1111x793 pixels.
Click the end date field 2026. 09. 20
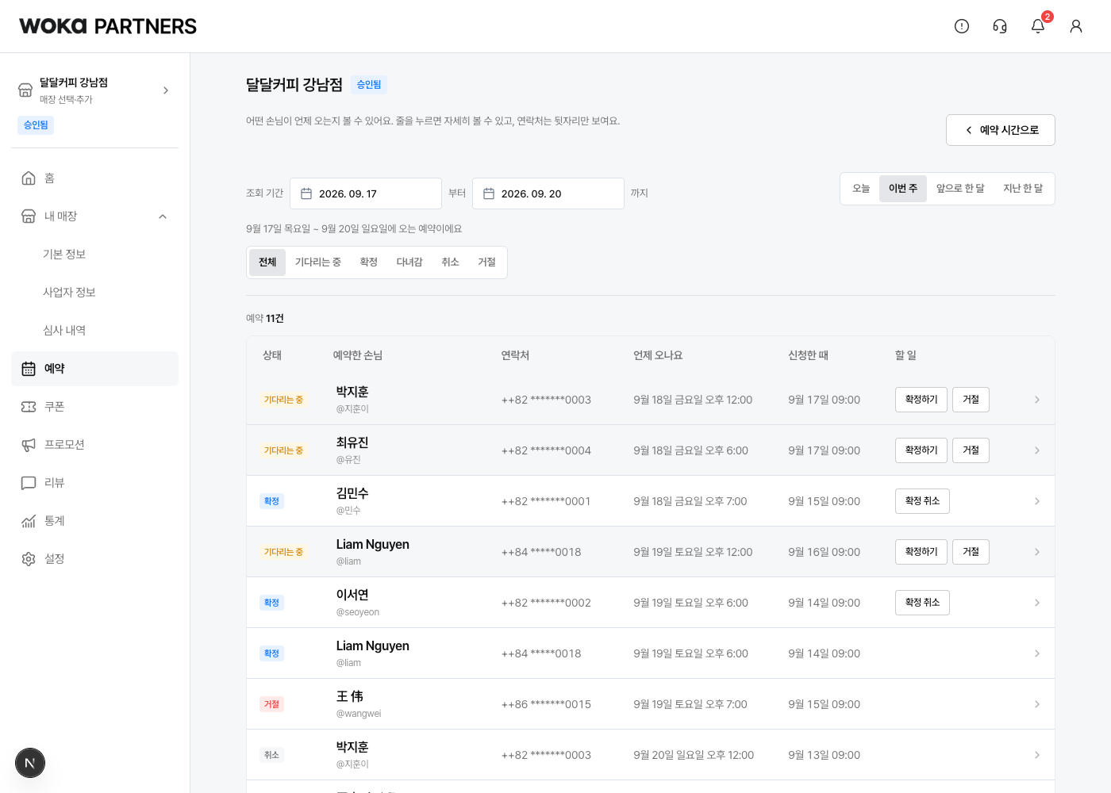click(x=548, y=193)
